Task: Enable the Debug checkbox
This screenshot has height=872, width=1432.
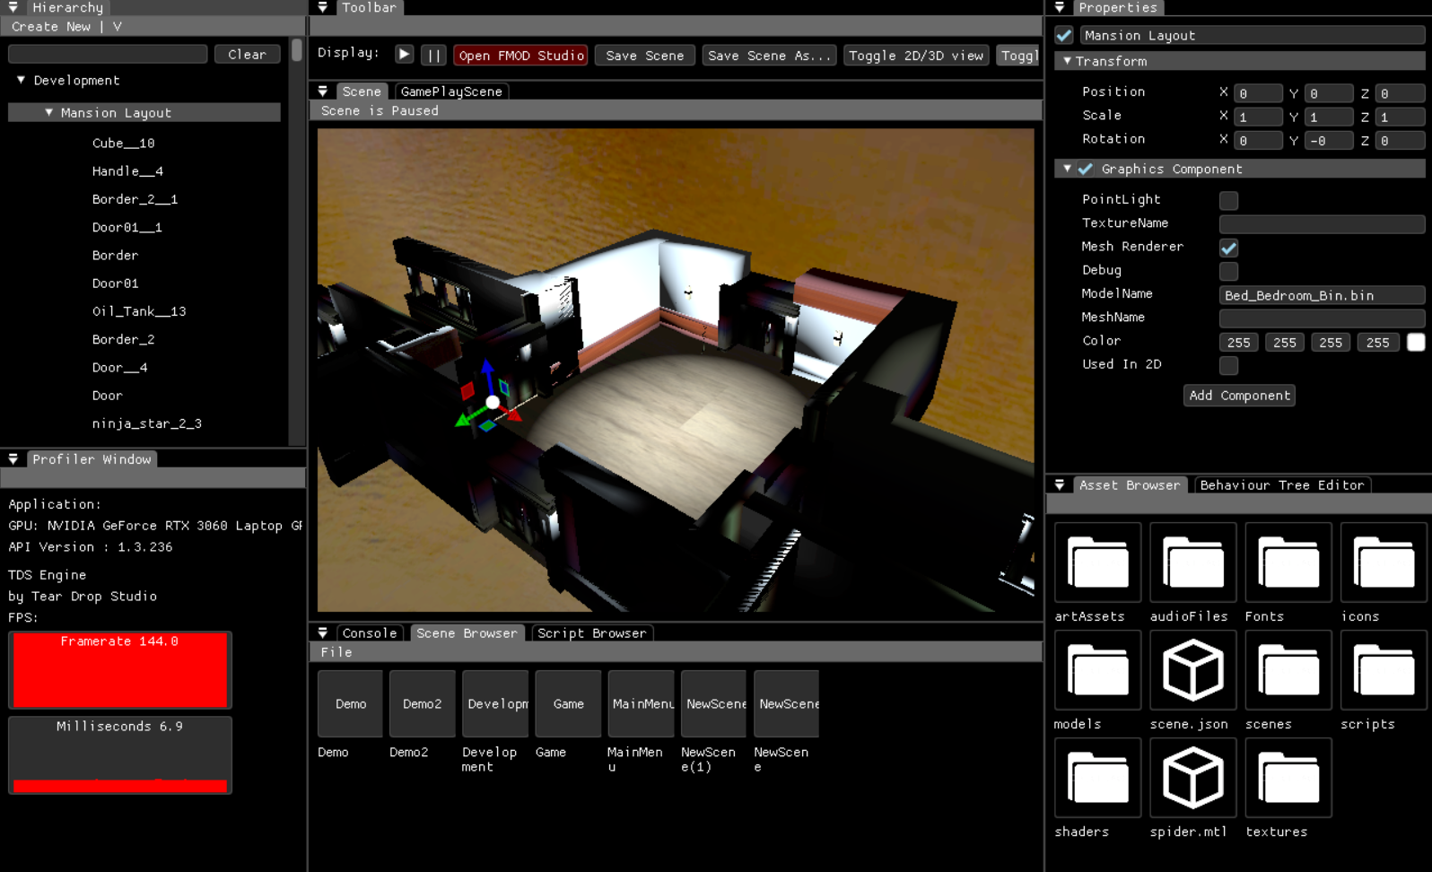Action: (1228, 270)
